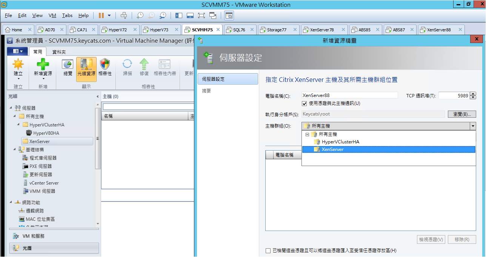Switch to the Storage77 VM tab
The height and width of the screenshot is (257, 486).
(x=277, y=30)
